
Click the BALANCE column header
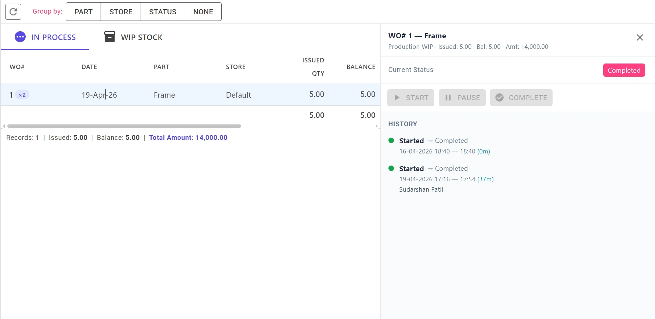point(361,67)
